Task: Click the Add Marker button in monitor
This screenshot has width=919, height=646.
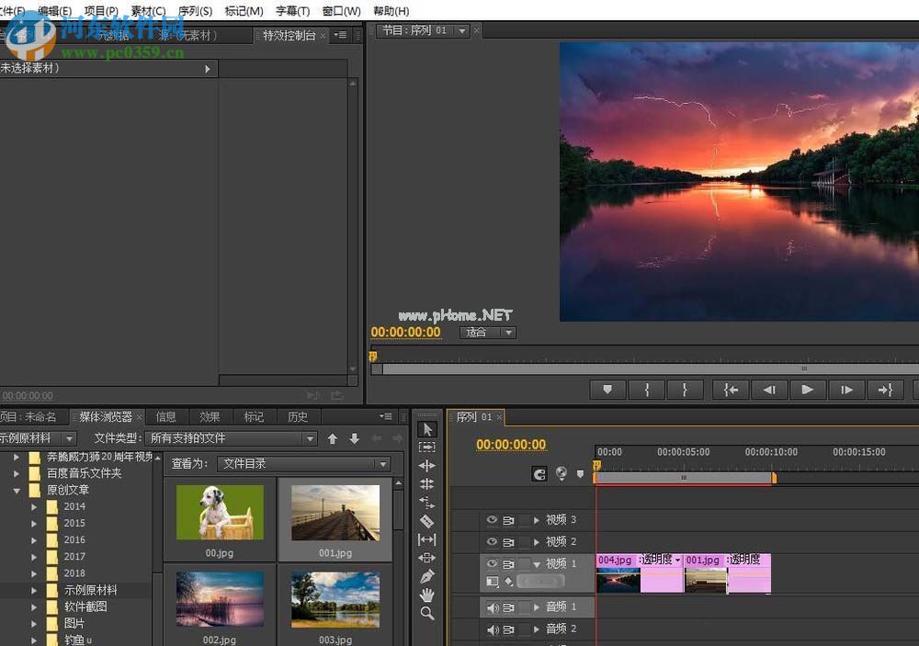Action: [607, 390]
